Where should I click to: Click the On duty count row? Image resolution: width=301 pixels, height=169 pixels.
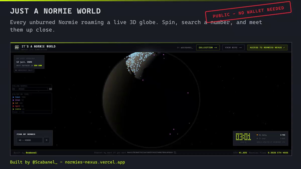[x=271, y=135]
